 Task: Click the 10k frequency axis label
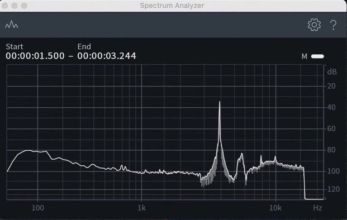(275, 208)
